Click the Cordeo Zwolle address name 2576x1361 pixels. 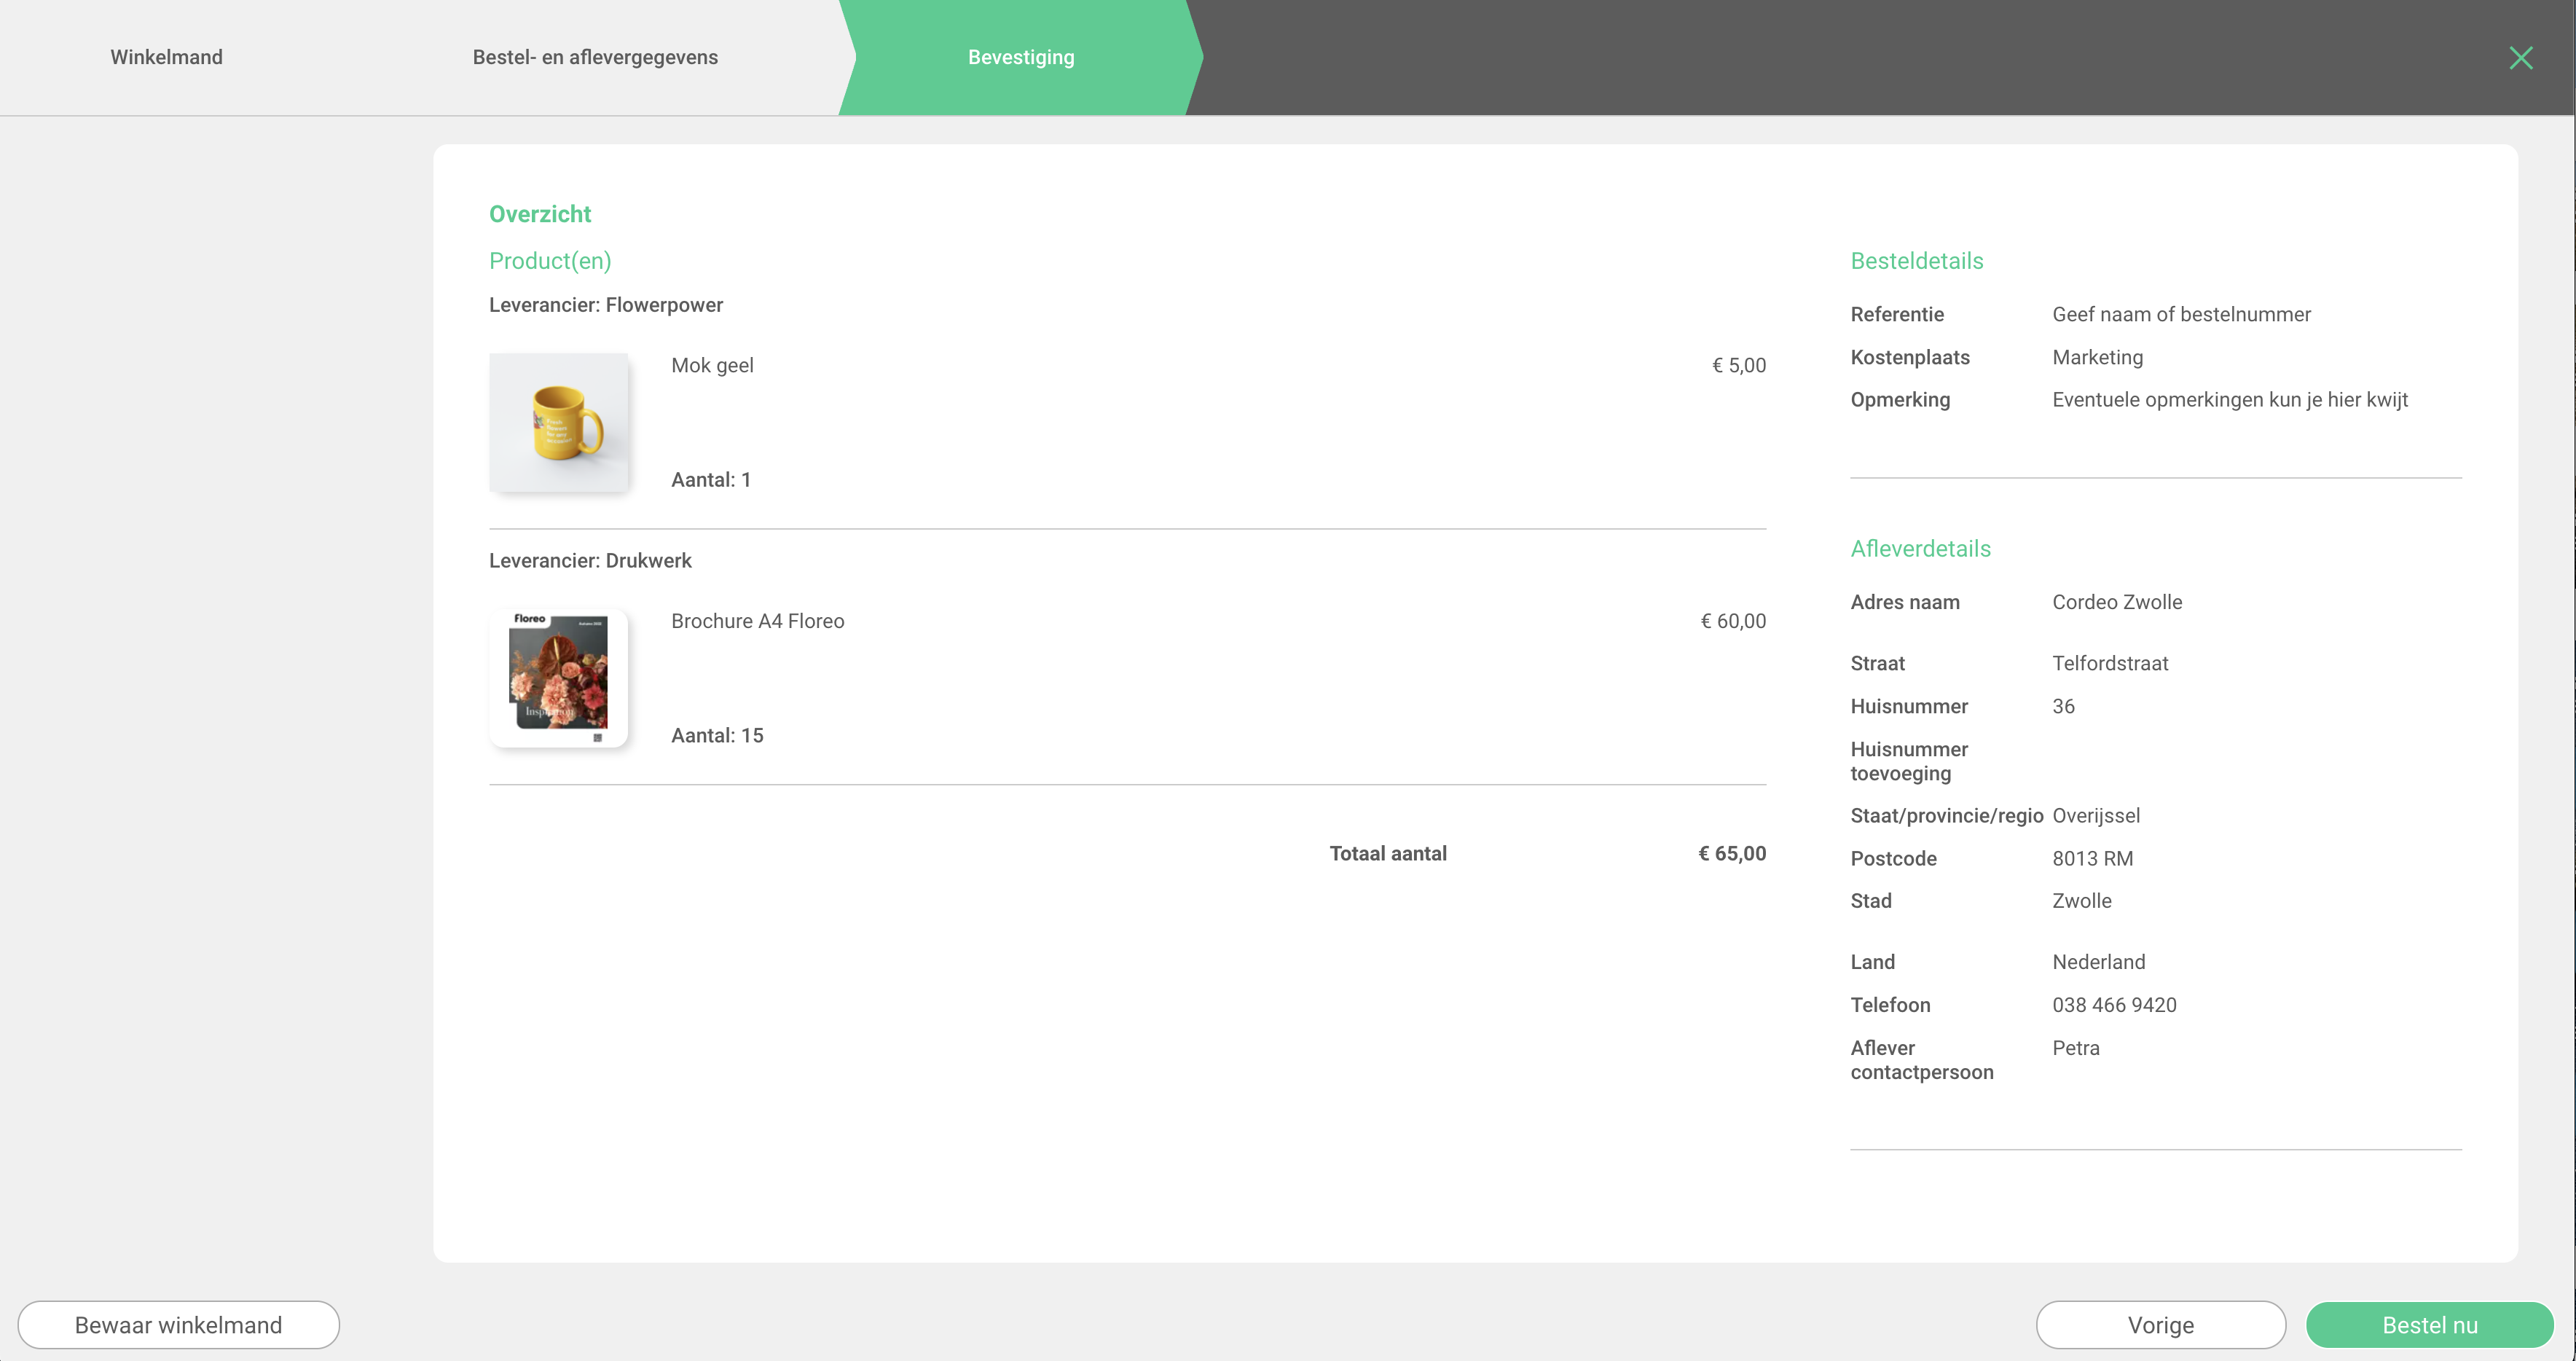click(2117, 602)
